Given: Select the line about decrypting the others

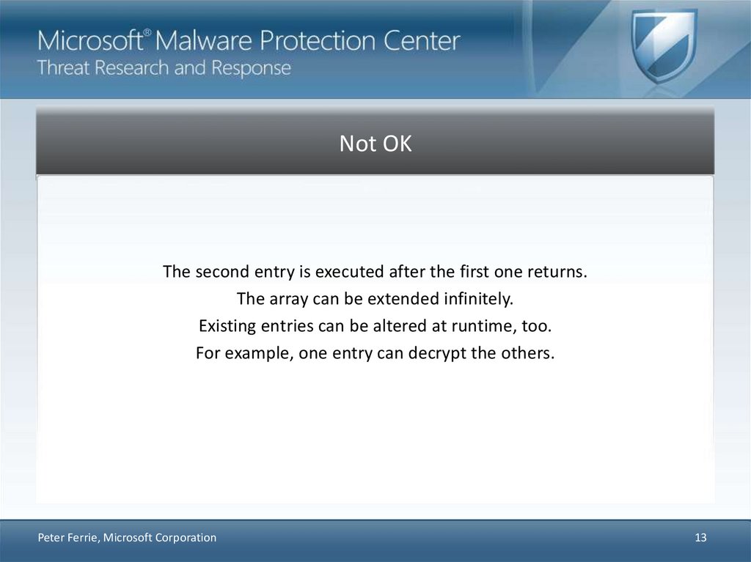Looking at the screenshot, I should pos(375,353).
